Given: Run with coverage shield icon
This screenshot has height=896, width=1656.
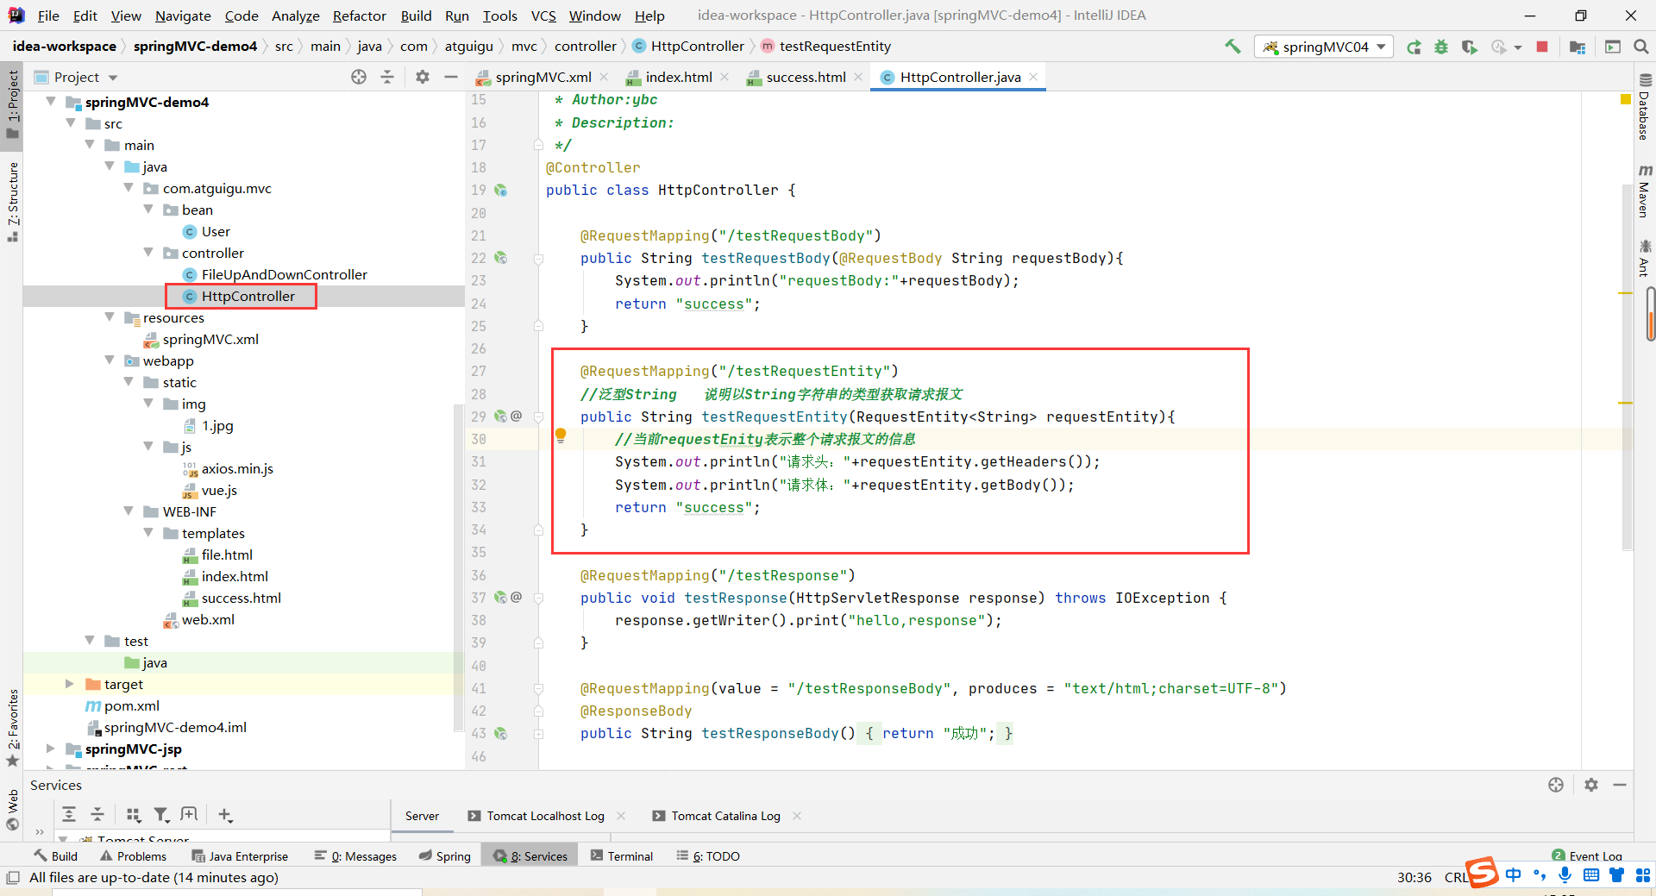Looking at the screenshot, I should [1470, 47].
